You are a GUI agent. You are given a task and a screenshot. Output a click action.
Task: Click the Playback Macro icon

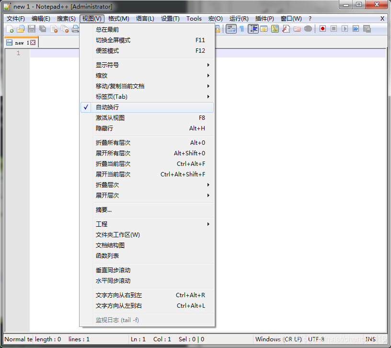click(x=345, y=29)
